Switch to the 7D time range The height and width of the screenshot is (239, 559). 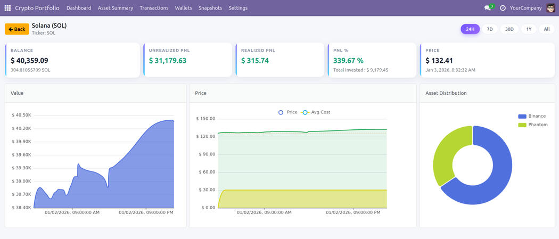click(x=490, y=29)
